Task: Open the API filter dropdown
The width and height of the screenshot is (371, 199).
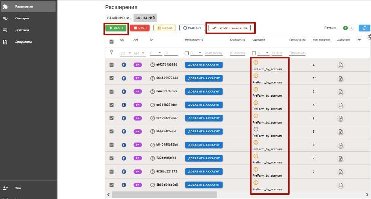Action: pos(143,53)
